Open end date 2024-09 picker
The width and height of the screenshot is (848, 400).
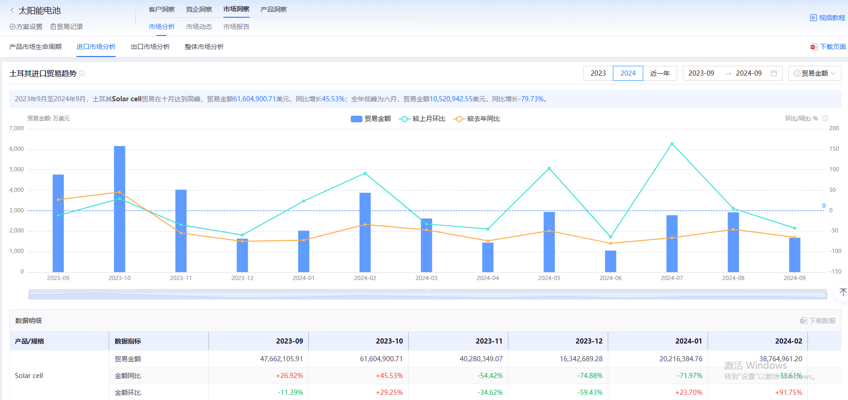[749, 73]
